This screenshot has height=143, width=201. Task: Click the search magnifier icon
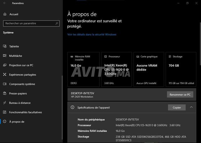click(x=57, y=23)
